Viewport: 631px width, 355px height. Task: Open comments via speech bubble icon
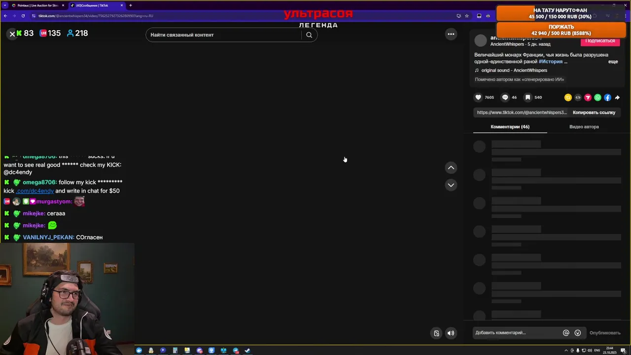point(505,97)
